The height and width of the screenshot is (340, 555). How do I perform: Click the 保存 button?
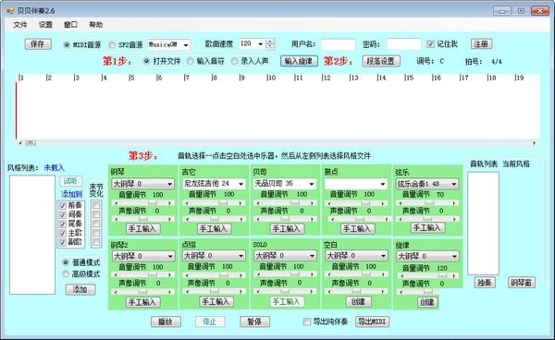[38, 43]
